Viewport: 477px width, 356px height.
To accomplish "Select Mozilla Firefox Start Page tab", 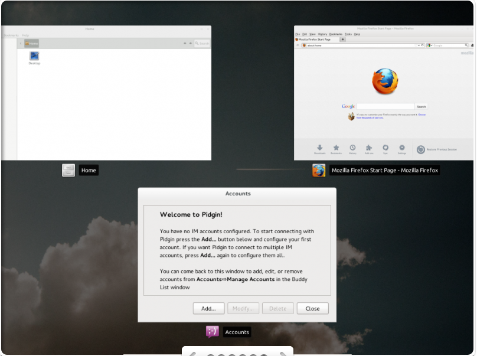I will tap(316, 39).
